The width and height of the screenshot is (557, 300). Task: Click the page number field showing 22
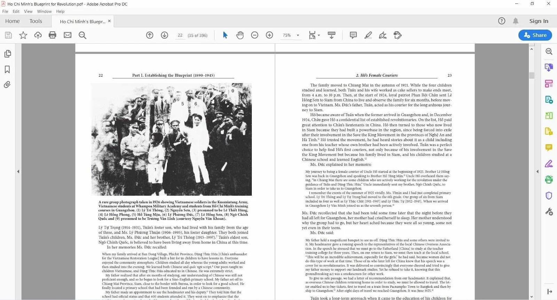[180, 35]
